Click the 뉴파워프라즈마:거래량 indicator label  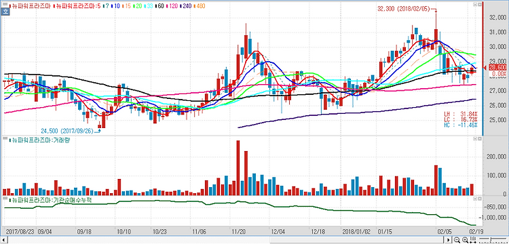click(39, 140)
